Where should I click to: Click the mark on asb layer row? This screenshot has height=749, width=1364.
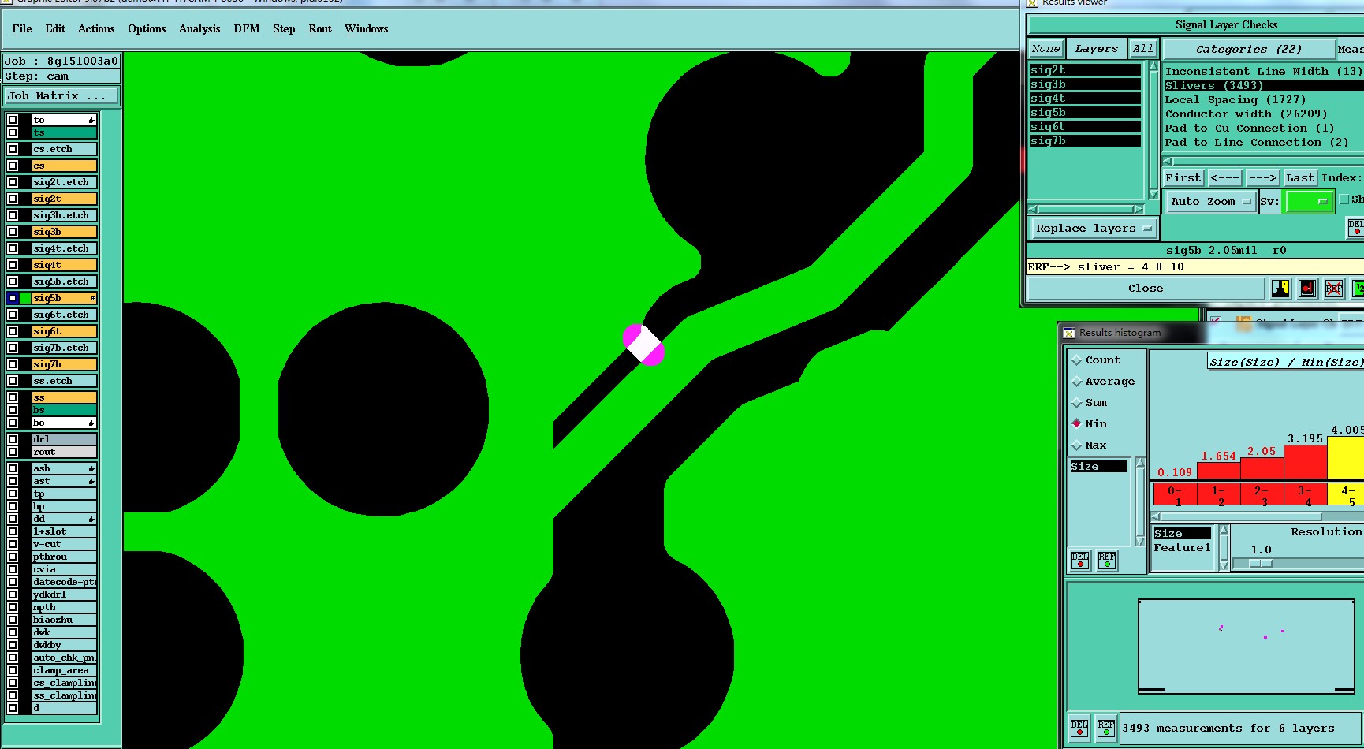pos(91,468)
